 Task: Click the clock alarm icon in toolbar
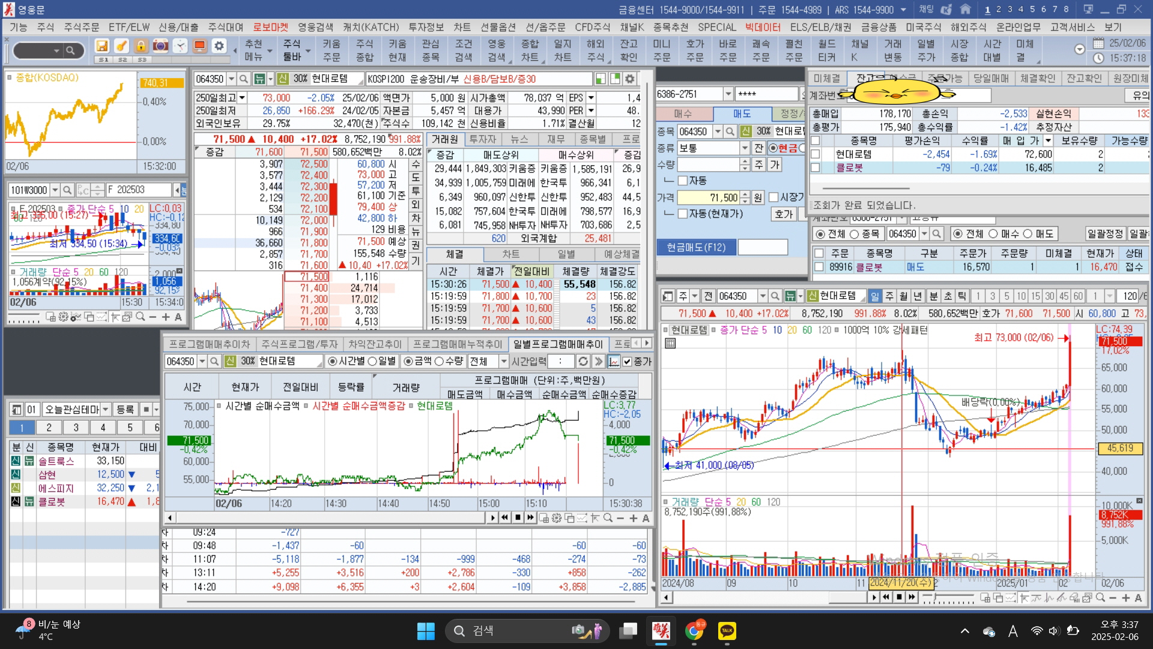pos(180,46)
